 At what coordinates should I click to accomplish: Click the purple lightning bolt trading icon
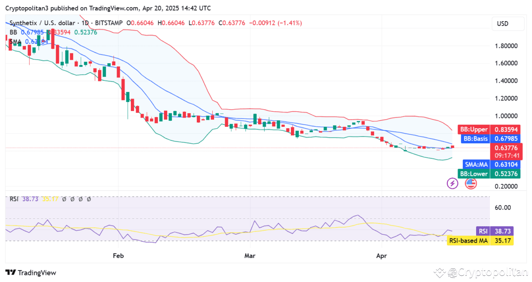point(452,183)
